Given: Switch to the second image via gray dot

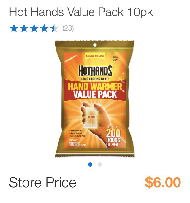Looking at the screenshot, I should coord(100,164).
